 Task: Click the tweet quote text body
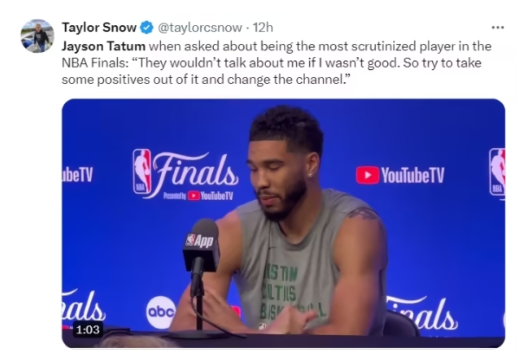(276, 62)
